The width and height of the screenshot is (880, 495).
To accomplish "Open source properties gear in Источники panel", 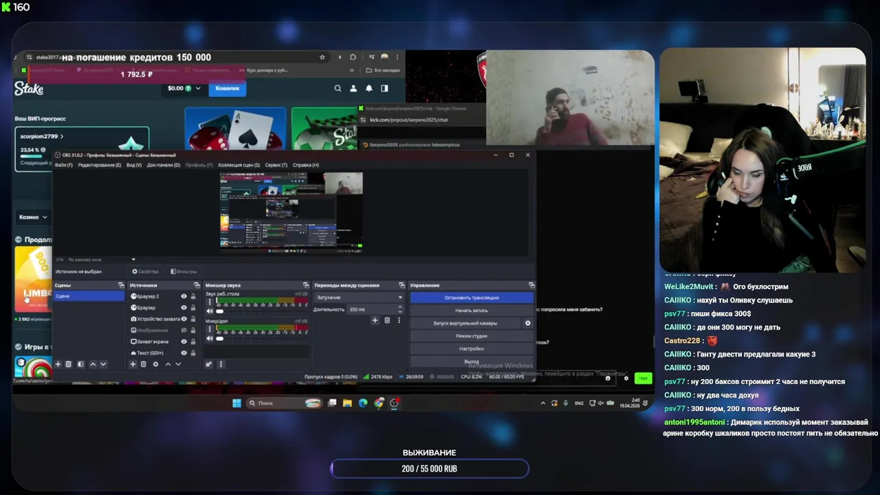I will pyautogui.click(x=155, y=364).
